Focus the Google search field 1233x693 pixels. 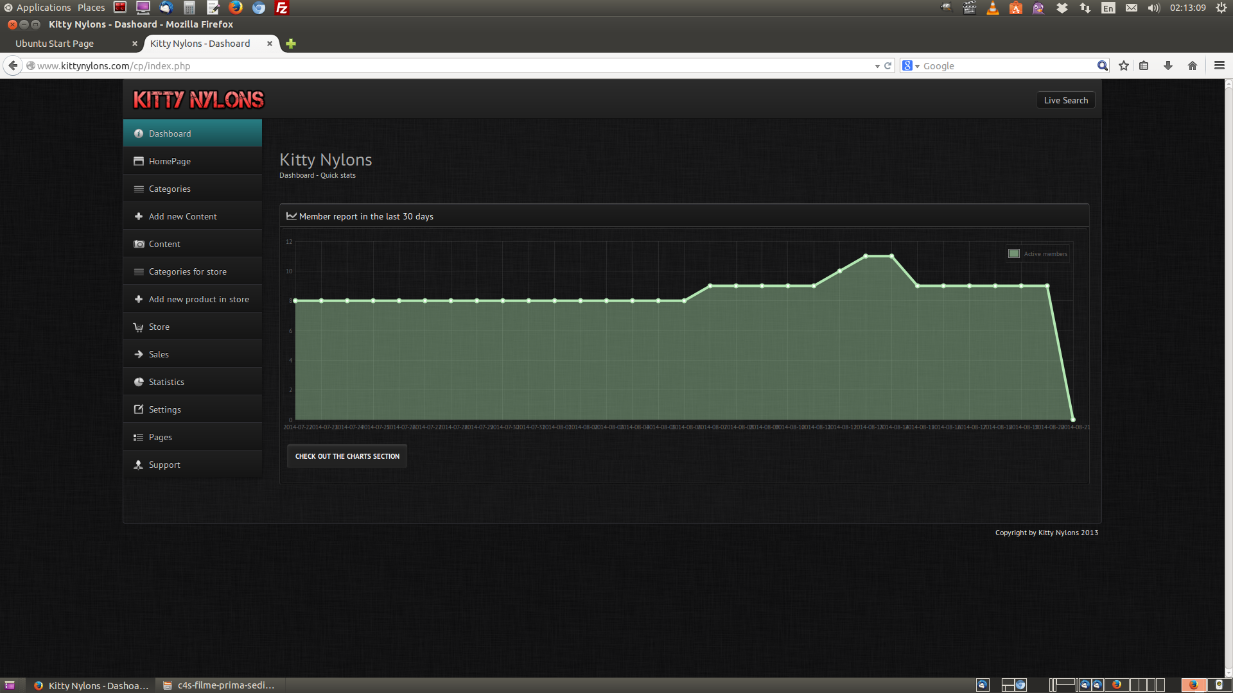[x=1008, y=65]
